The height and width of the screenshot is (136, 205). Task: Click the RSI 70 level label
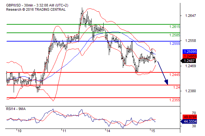pos(194,113)
